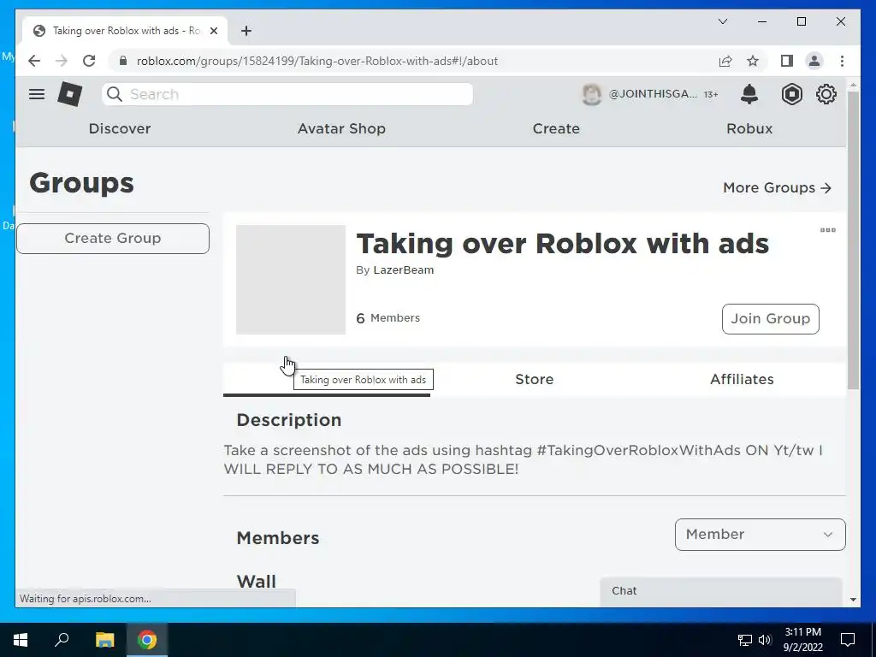Close the Taking over Roblox tab
Image resolution: width=876 pixels, height=657 pixels.
[x=213, y=31]
